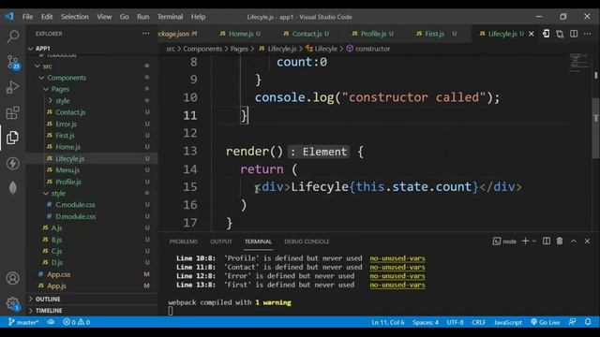Viewport: 600px width, 337px height.
Task: Click the compare changes editor toolbar icon
Action: point(560,34)
